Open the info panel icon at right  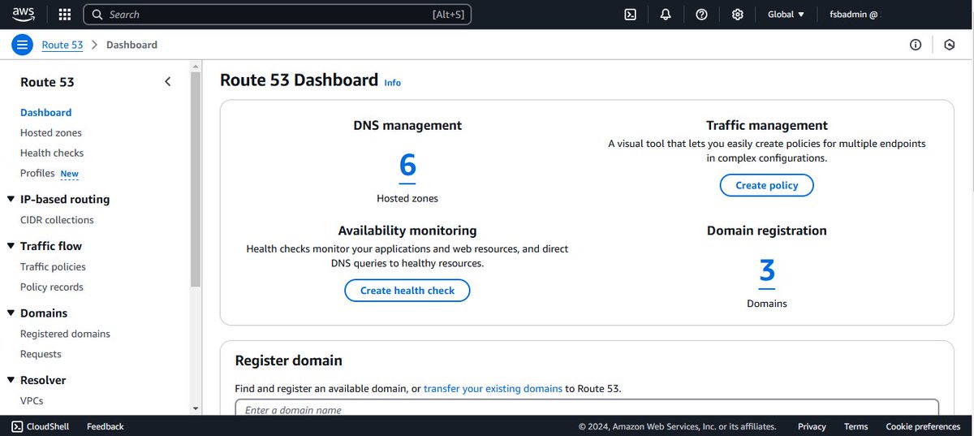click(x=916, y=45)
